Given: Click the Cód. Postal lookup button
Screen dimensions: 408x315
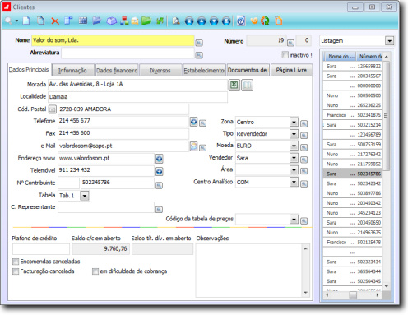Looking at the screenshot, I should (x=53, y=109).
